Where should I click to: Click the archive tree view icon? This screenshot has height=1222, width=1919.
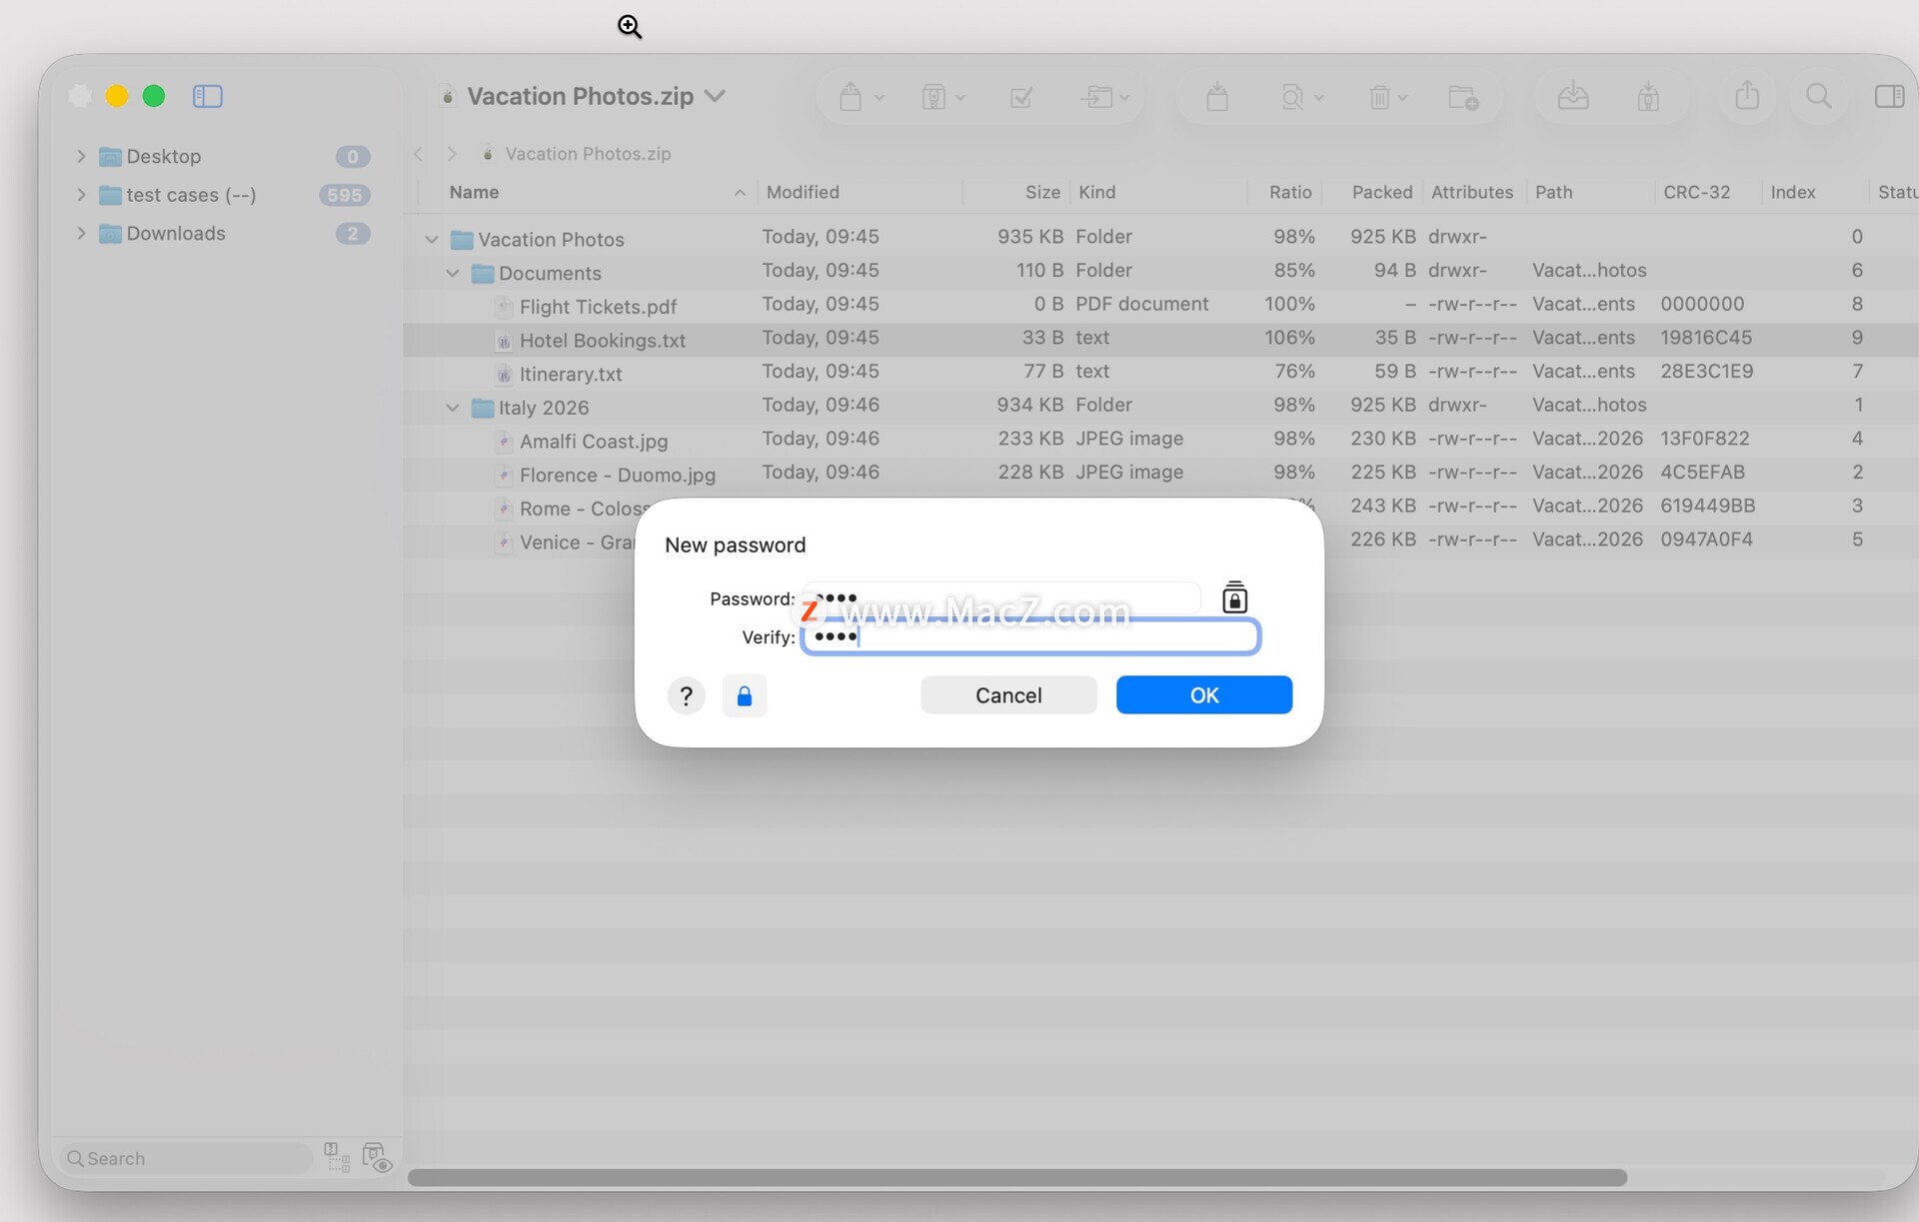click(x=337, y=1157)
